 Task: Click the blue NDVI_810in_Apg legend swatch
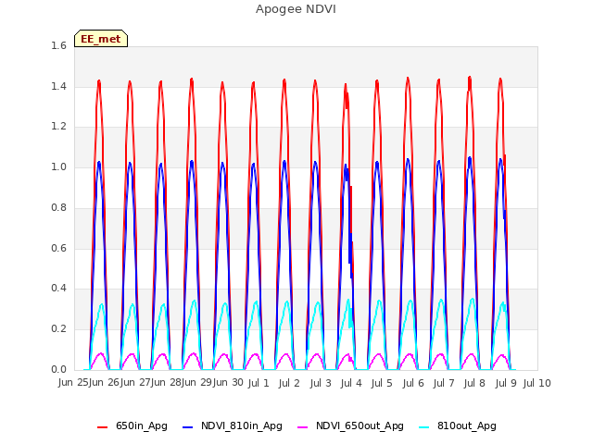click(187, 427)
